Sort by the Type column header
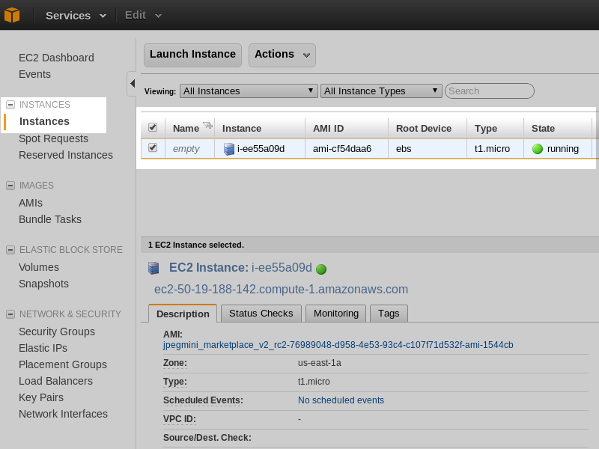This screenshot has width=599, height=449. point(485,128)
